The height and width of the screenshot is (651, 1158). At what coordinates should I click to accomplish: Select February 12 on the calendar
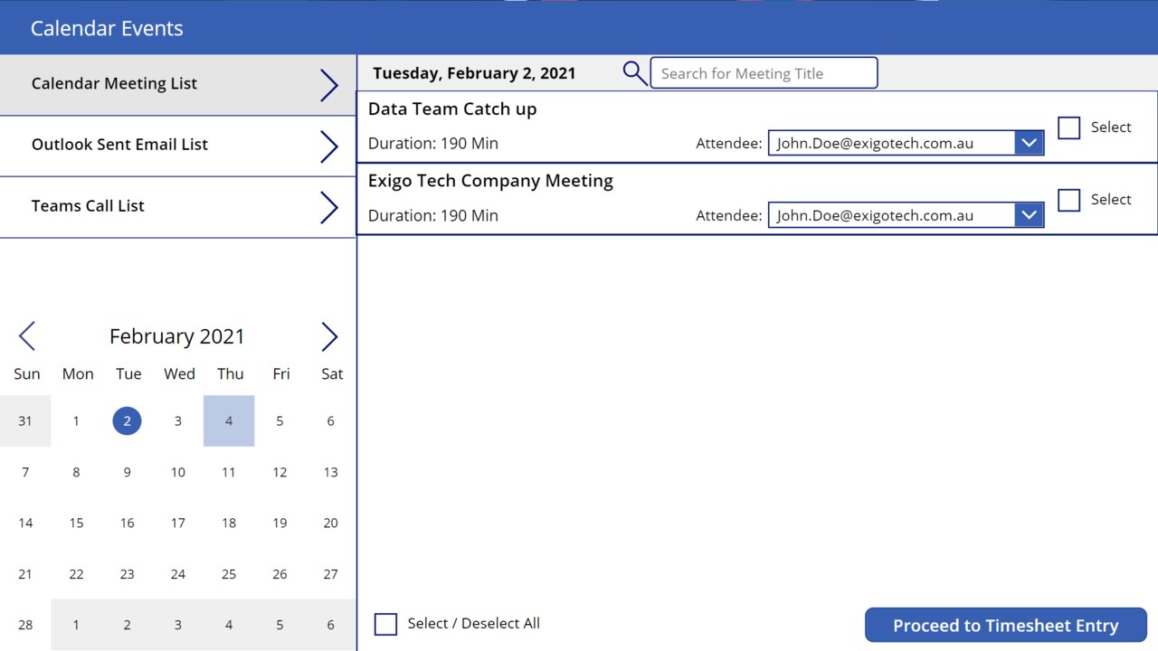[280, 472]
